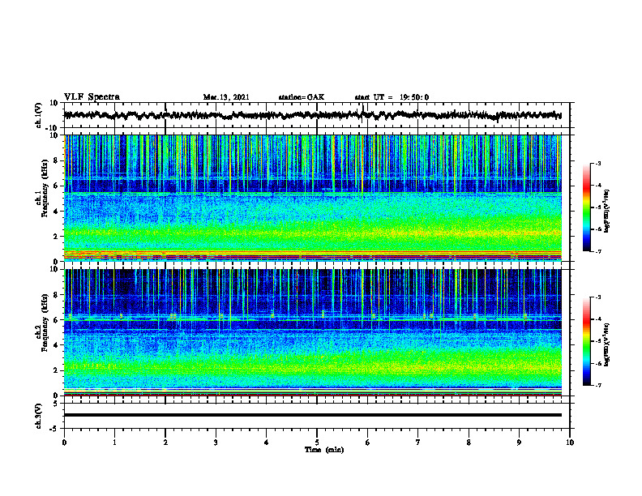Click the "station=GAK" header label

click(x=302, y=97)
